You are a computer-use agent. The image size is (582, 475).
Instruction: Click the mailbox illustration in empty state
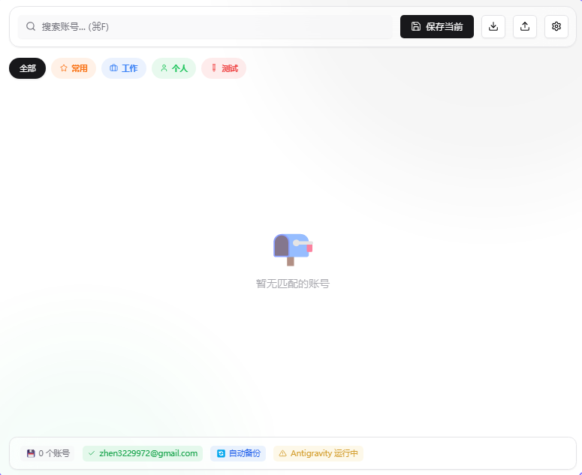pos(292,249)
